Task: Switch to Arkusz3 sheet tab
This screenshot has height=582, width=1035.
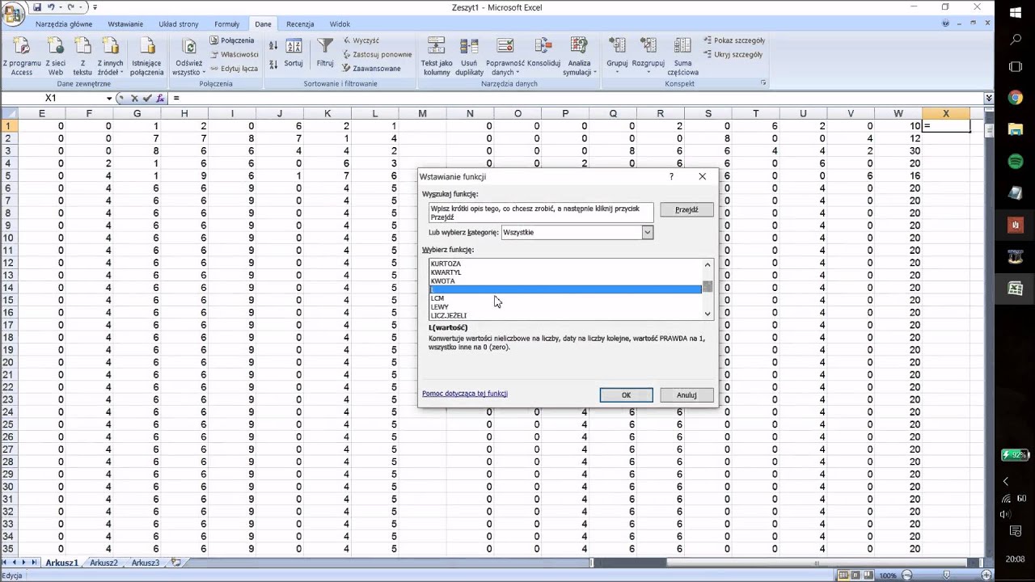Action: 146,563
